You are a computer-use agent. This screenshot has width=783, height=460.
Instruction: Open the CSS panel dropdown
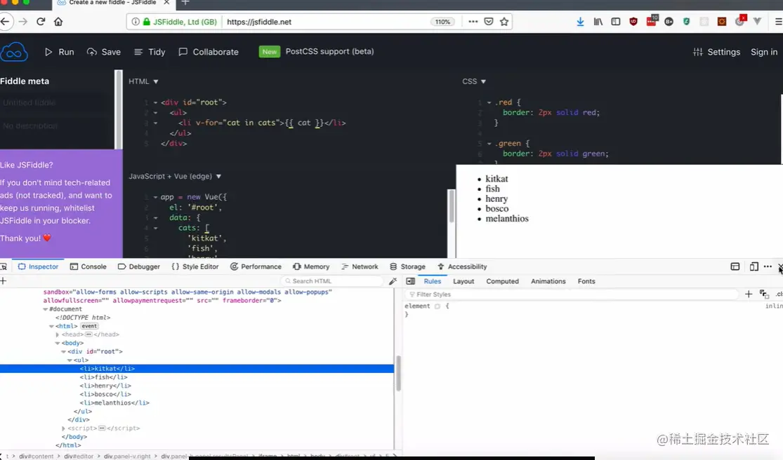pyautogui.click(x=475, y=81)
